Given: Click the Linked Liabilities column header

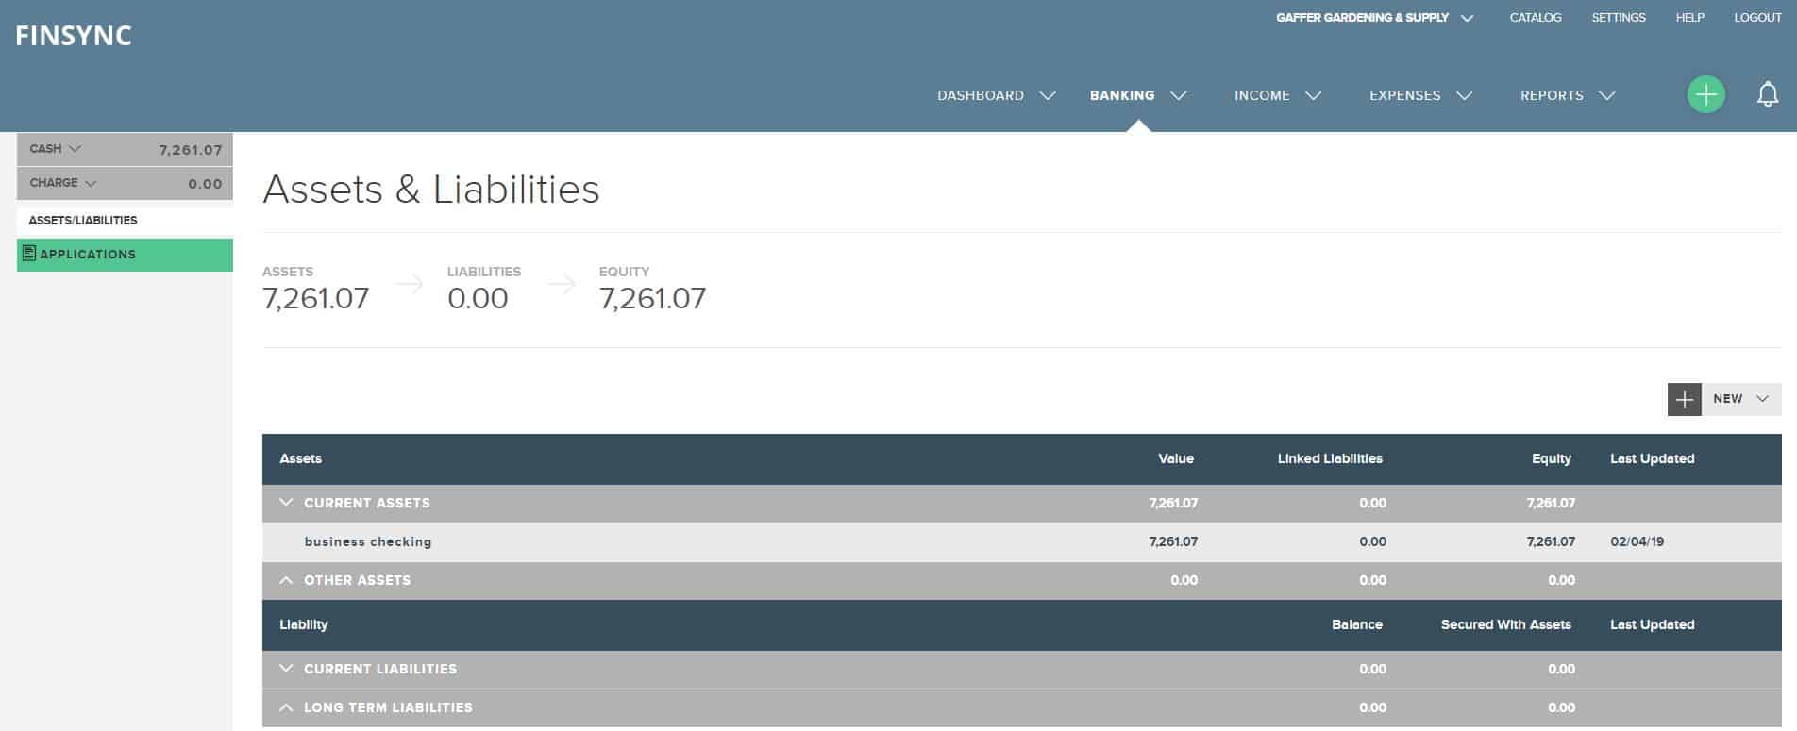Looking at the screenshot, I should tap(1330, 458).
